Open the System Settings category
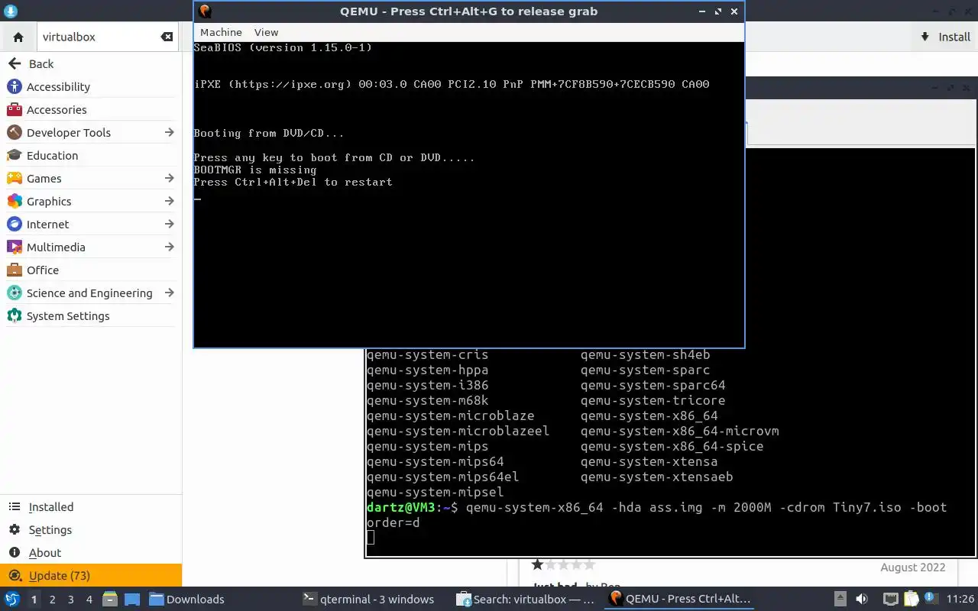This screenshot has width=978, height=611. click(x=91, y=315)
